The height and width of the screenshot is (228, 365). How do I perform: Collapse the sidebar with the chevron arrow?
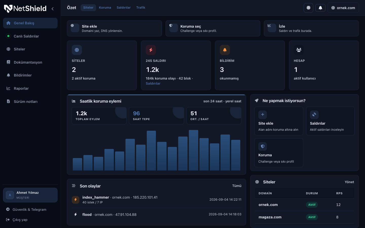(x=52, y=9)
